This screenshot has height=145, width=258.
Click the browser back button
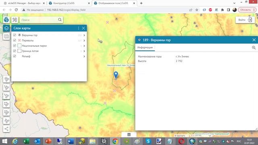(x=4, y=10)
